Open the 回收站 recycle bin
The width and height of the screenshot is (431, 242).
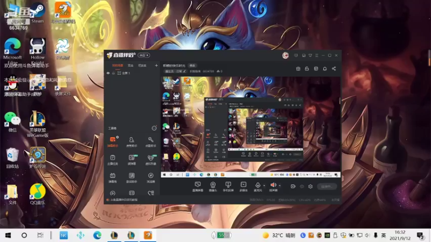coord(12,158)
